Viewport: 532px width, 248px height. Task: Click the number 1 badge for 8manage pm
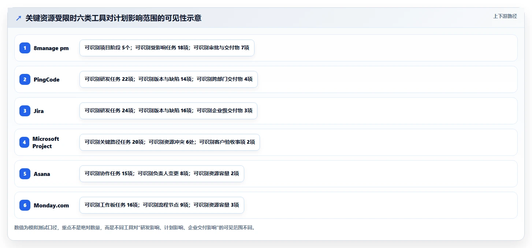[25, 48]
